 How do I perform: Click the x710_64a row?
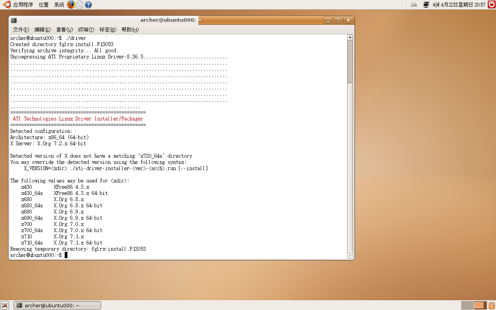coord(62,243)
